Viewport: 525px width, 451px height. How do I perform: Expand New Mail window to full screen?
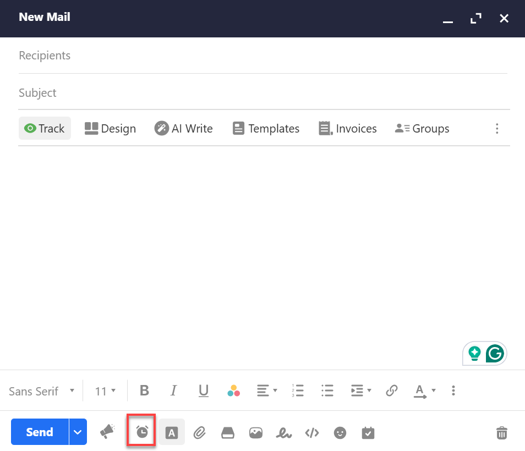[476, 18]
